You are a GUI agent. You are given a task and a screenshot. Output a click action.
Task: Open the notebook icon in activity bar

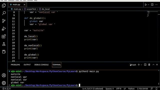4,52
